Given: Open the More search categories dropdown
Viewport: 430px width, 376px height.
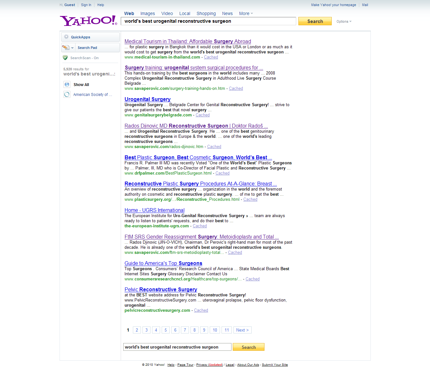Looking at the screenshot, I should point(246,13).
